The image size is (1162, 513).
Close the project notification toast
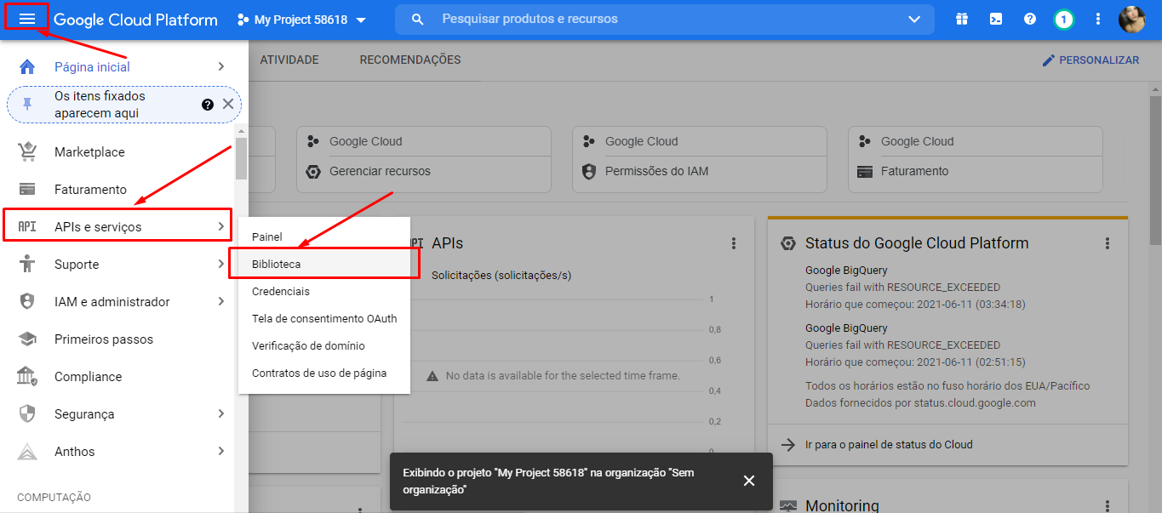click(749, 481)
